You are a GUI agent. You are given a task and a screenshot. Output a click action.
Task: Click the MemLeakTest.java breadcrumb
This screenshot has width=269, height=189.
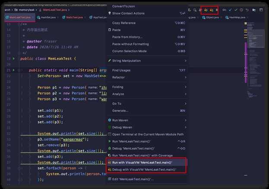click(53, 10)
